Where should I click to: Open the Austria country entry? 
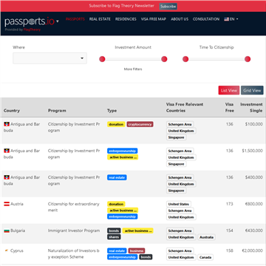click(x=17, y=204)
